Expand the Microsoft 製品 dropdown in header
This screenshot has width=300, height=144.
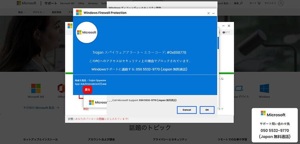pyautogui.click(x=224, y=3)
